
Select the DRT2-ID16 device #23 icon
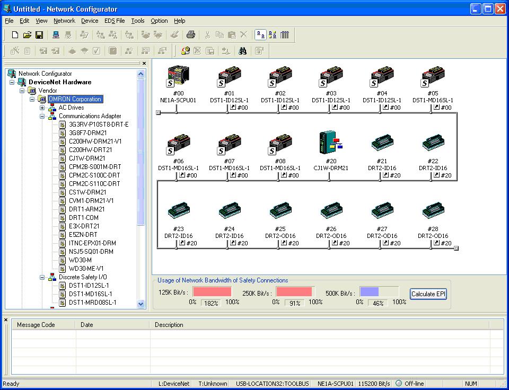pyautogui.click(x=178, y=210)
